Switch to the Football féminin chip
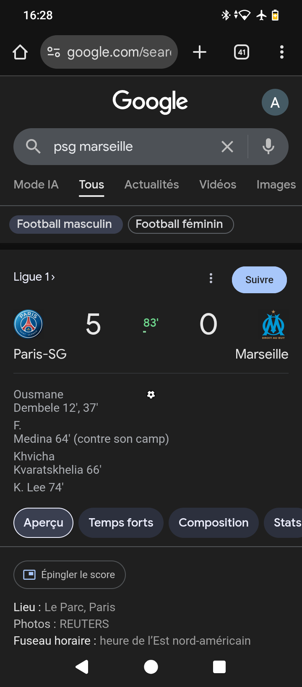This screenshot has width=302, height=687. pyautogui.click(x=180, y=224)
